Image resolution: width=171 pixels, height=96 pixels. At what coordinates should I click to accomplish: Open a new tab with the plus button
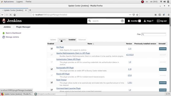tap(30, 10)
